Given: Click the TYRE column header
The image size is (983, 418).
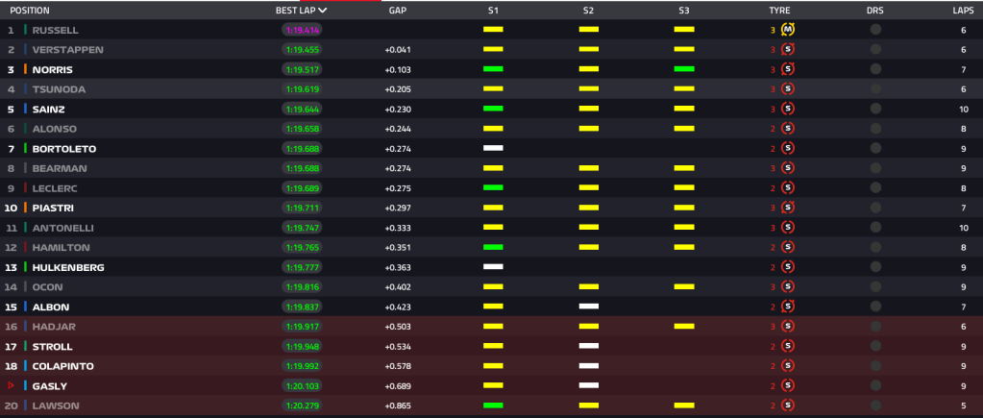Looking at the screenshot, I should coord(780,11).
